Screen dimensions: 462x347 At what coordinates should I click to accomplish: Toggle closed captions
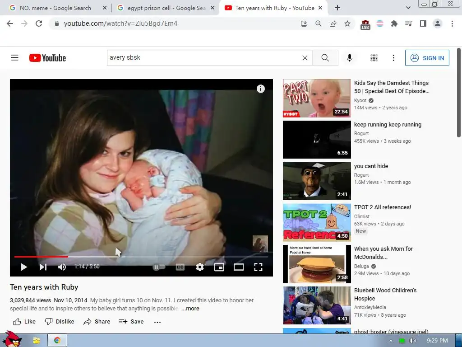click(180, 267)
